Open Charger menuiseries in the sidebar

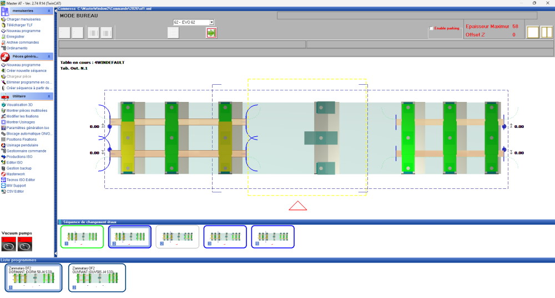(x=23, y=19)
